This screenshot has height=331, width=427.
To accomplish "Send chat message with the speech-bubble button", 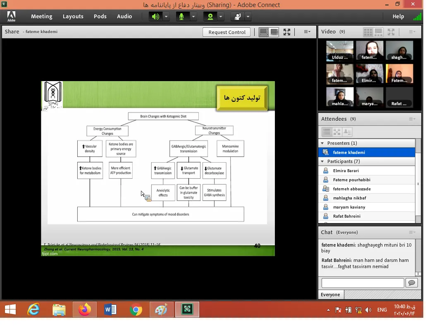I will pyautogui.click(x=411, y=283).
